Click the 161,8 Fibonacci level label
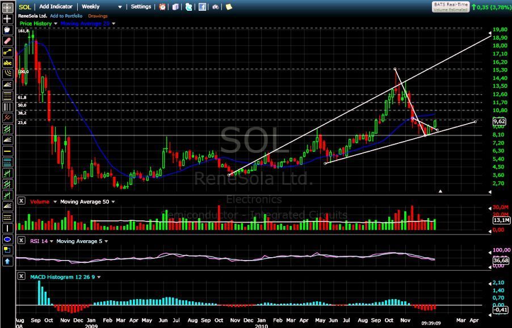512x328 pixels. [x=23, y=31]
